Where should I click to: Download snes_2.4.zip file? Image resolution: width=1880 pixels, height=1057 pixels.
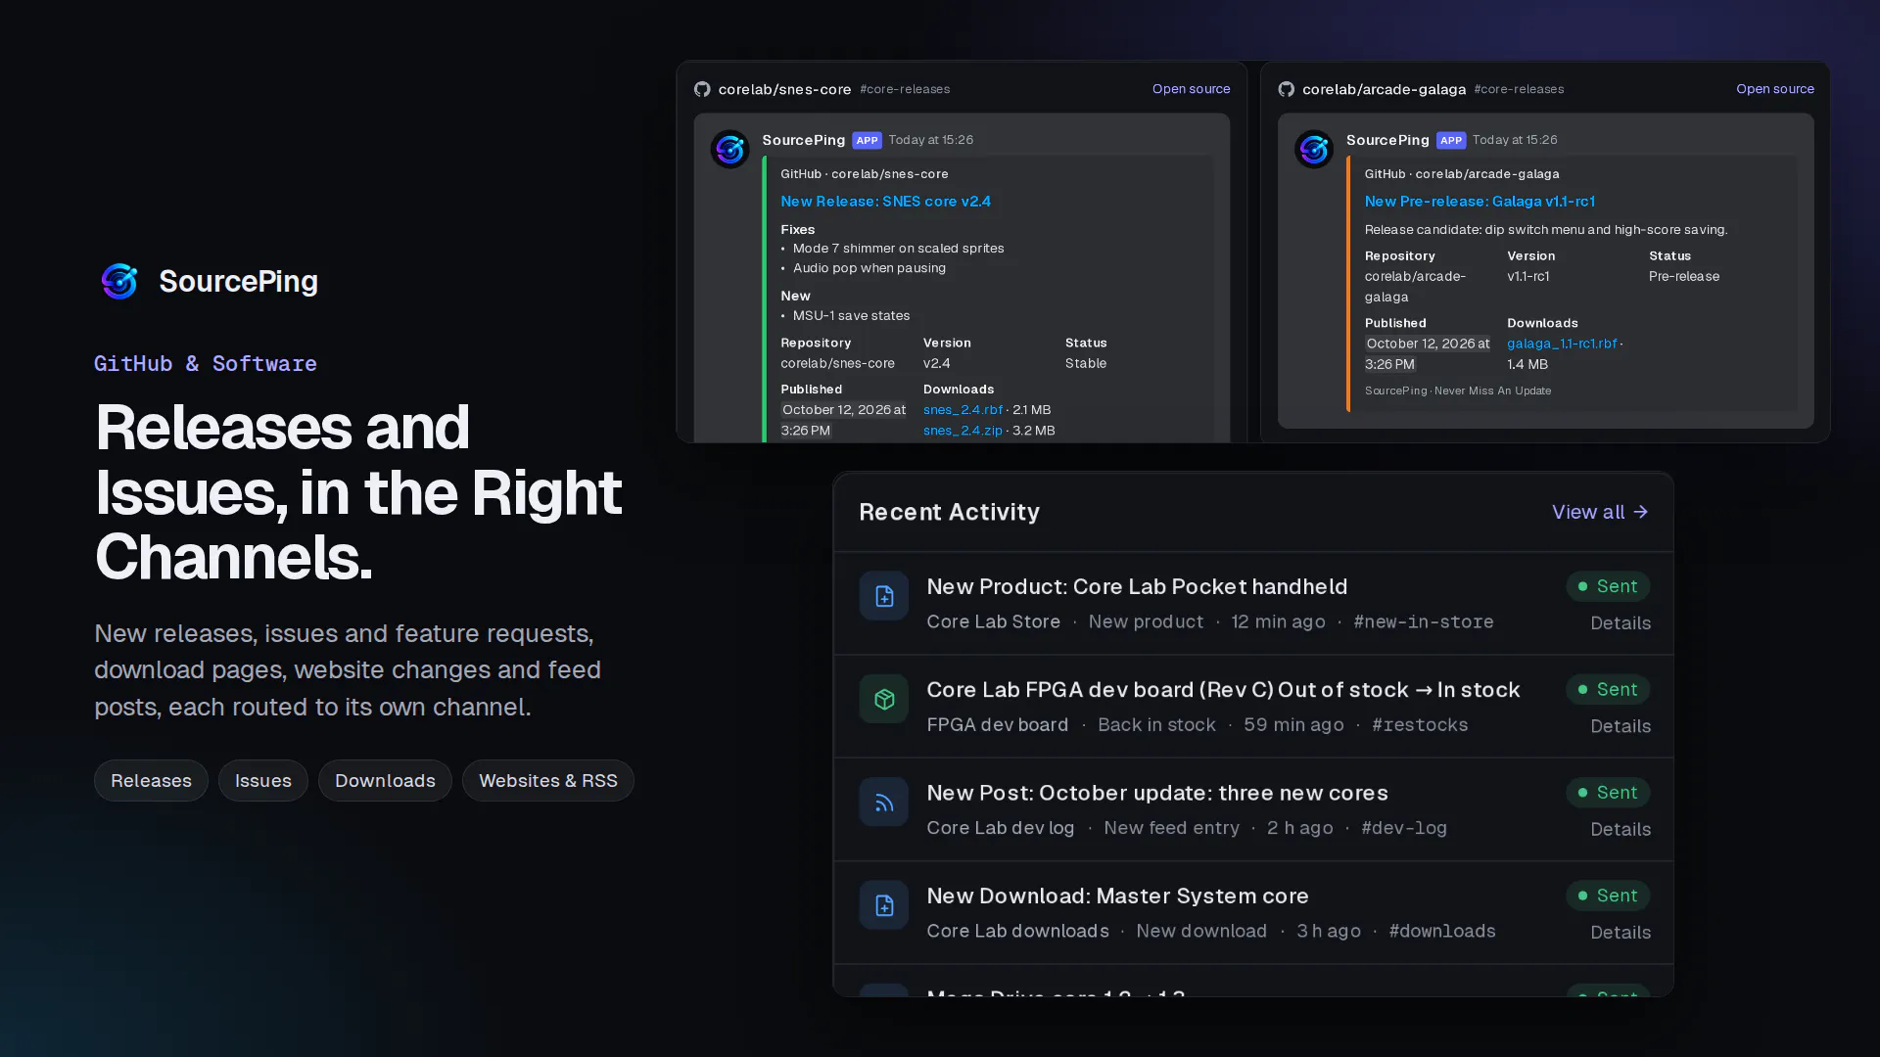[963, 431]
